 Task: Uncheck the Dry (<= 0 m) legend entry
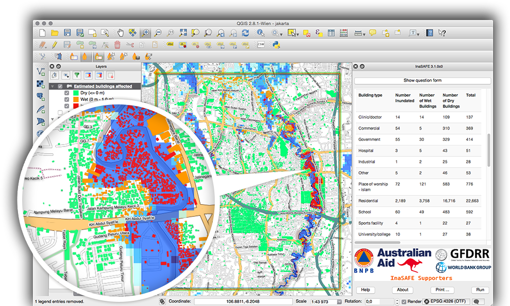67,93
